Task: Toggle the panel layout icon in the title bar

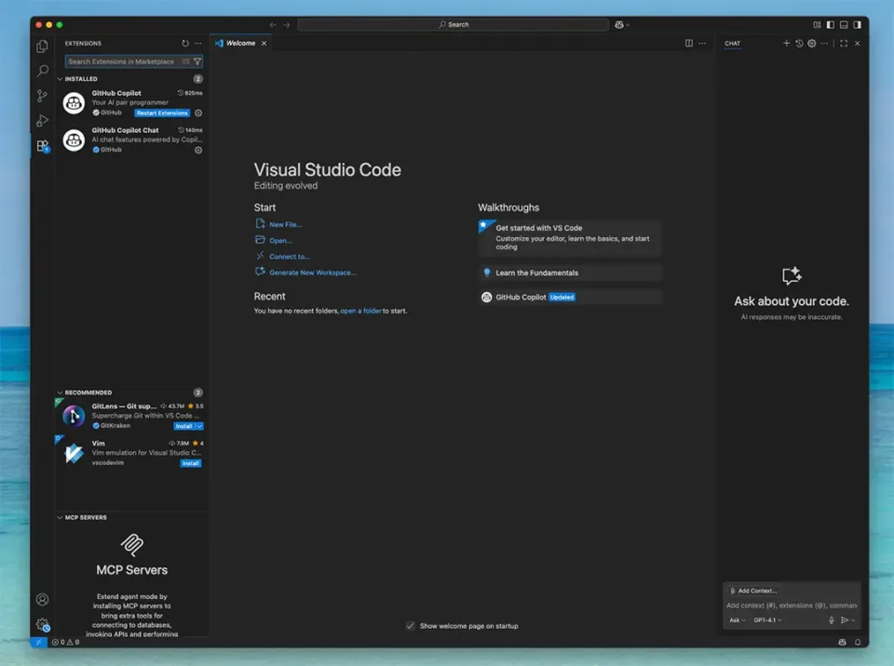Action: (844, 24)
